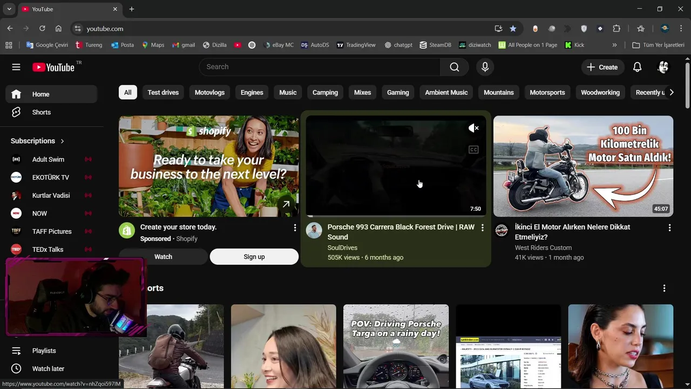
Task: Bookmark this page with star icon
Action: (x=513, y=29)
